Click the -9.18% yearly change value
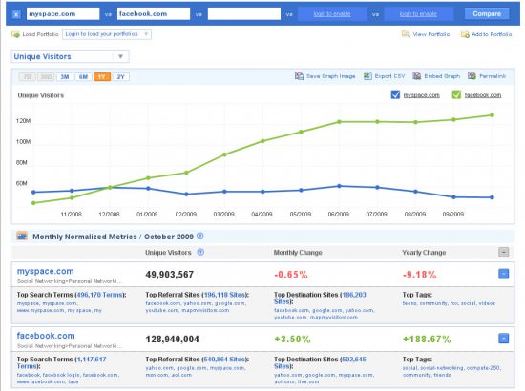 coord(419,275)
